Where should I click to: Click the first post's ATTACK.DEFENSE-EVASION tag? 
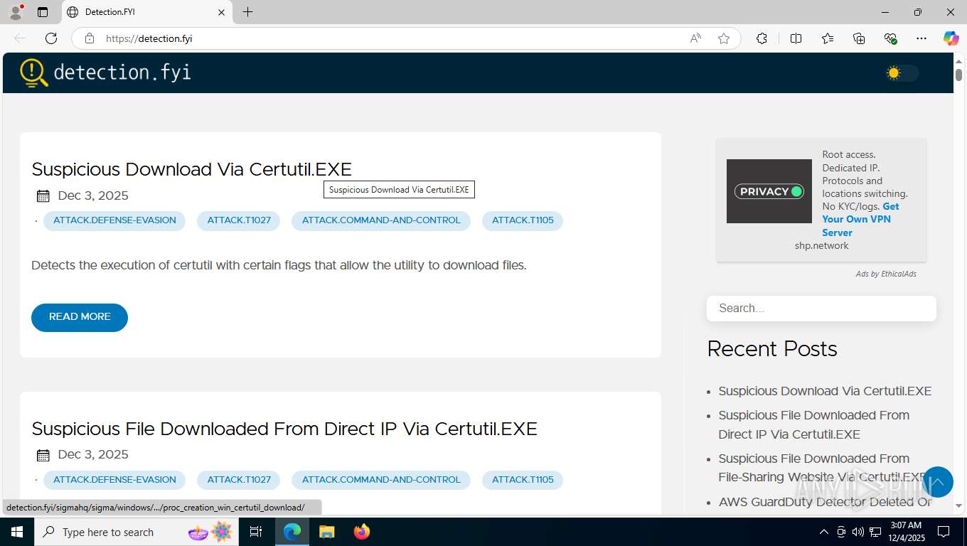(114, 220)
